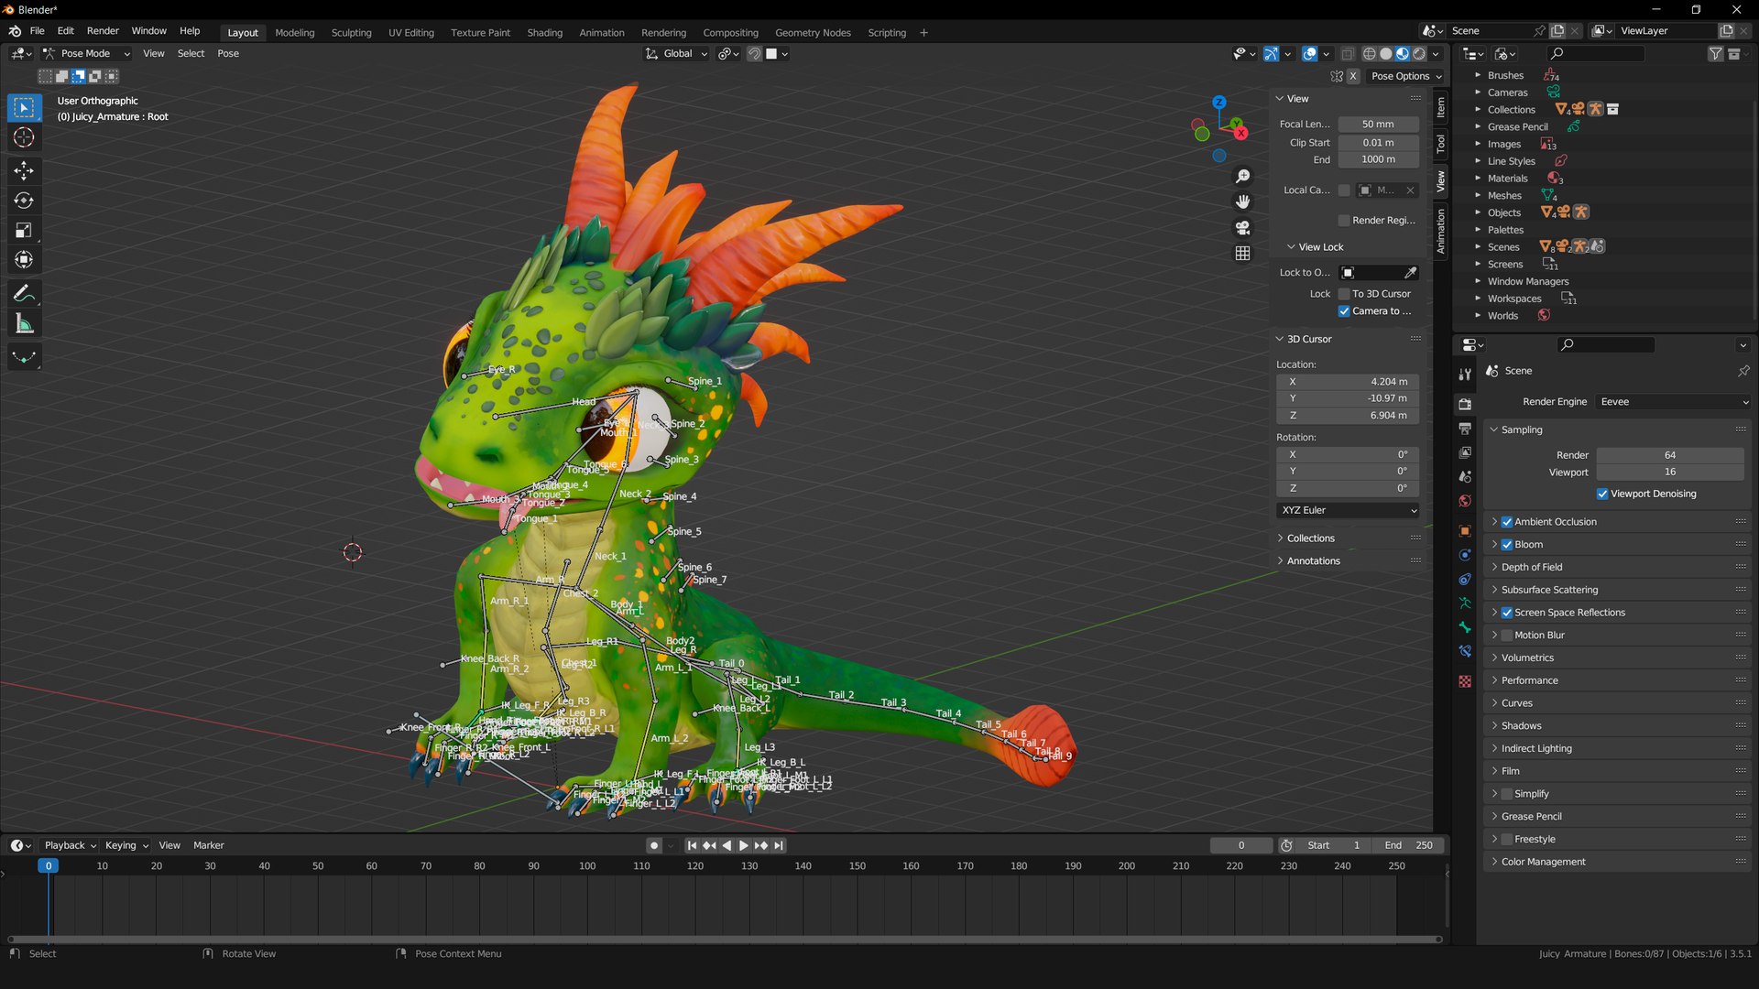1759x989 pixels.
Task: Open the Bone Constraints properties tab
Action: pos(1465,651)
